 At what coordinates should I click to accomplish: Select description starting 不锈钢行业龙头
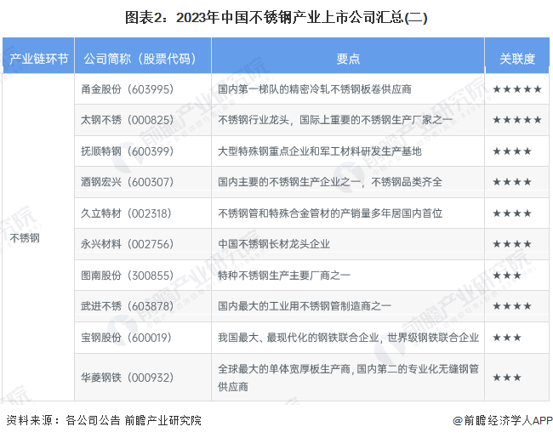click(335, 120)
